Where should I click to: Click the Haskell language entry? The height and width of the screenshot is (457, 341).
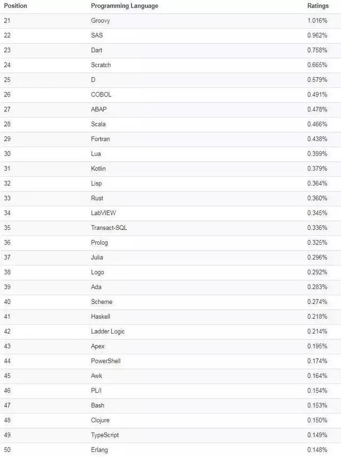[100, 317]
